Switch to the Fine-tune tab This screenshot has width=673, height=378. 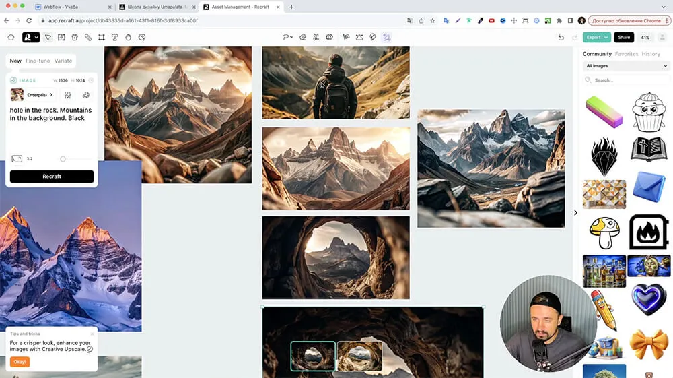coord(38,61)
